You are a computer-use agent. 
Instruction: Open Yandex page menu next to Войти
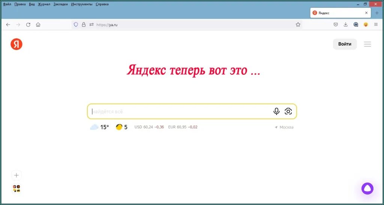(367, 44)
